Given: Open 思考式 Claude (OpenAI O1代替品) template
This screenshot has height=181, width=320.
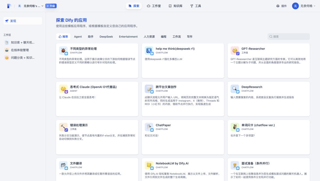Looking at the screenshot, I should pos(93,87).
